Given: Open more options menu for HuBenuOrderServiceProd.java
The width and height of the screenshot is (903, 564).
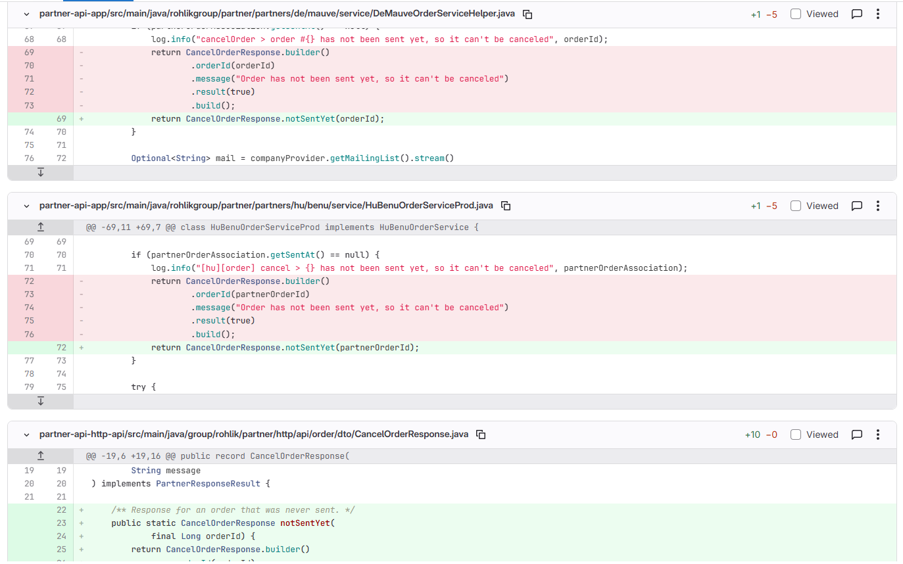Looking at the screenshot, I should pos(877,206).
